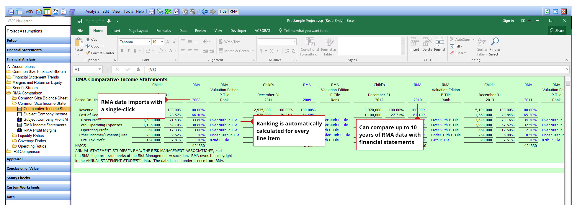Open the Conclusion of Value section
Image resolution: width=577 pixels, height=211 pixels.
38,169
